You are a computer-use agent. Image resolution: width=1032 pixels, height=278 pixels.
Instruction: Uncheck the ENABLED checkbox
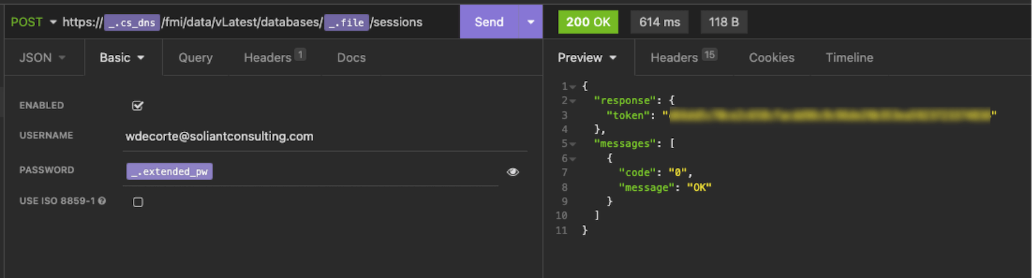tap(138, 106)
